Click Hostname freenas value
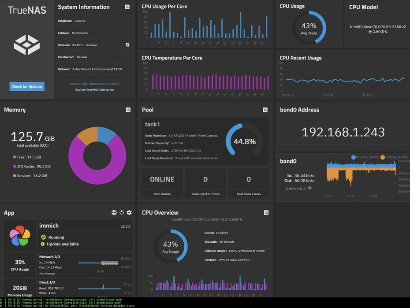 (82, 57)
